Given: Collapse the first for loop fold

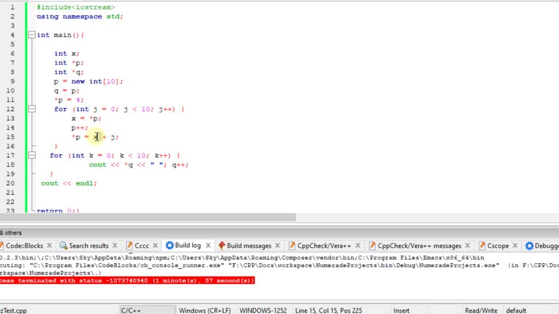Looking at the screenshot, I should [31, 108].
